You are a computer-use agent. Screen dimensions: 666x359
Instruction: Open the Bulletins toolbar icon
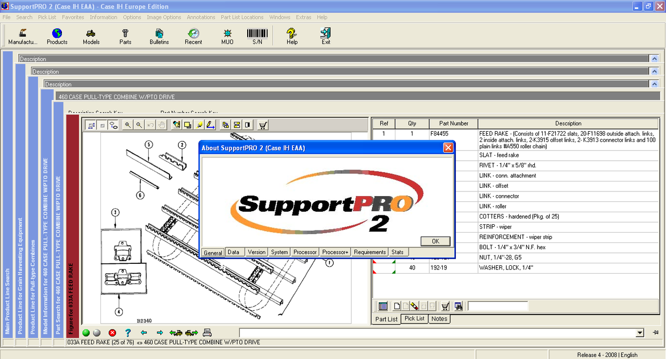click(x=159, y=36)
